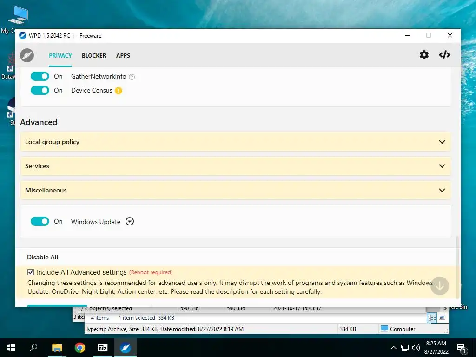Screen dimensions: 476x357
Task: Click GatherNetworkInfo label
Action: (x=99, y=77)
